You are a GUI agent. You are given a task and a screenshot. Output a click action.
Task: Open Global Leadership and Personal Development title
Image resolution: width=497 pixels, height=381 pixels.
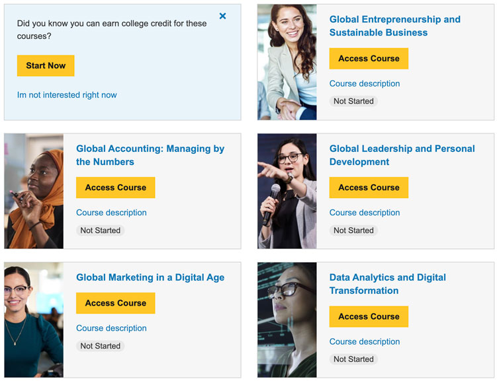pos(402,155)
